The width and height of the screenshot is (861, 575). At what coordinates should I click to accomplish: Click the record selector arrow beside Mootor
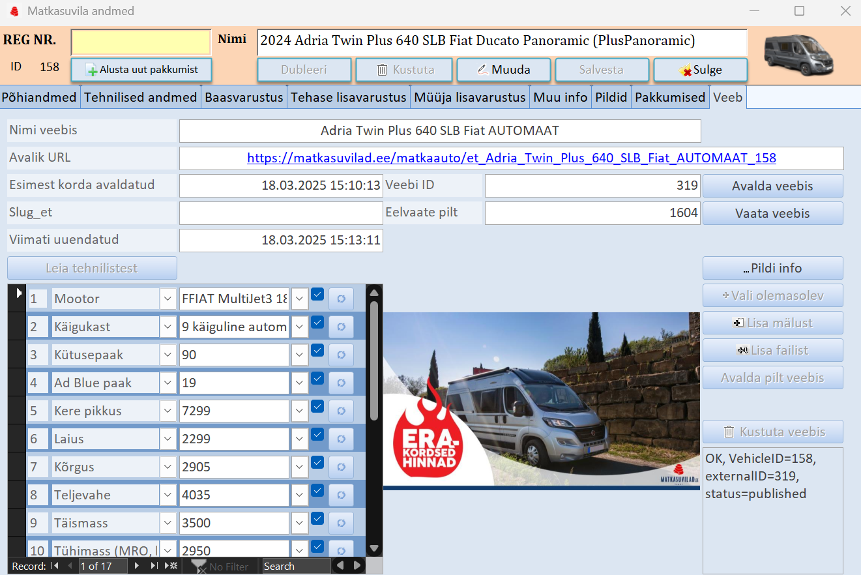[18, 294]
